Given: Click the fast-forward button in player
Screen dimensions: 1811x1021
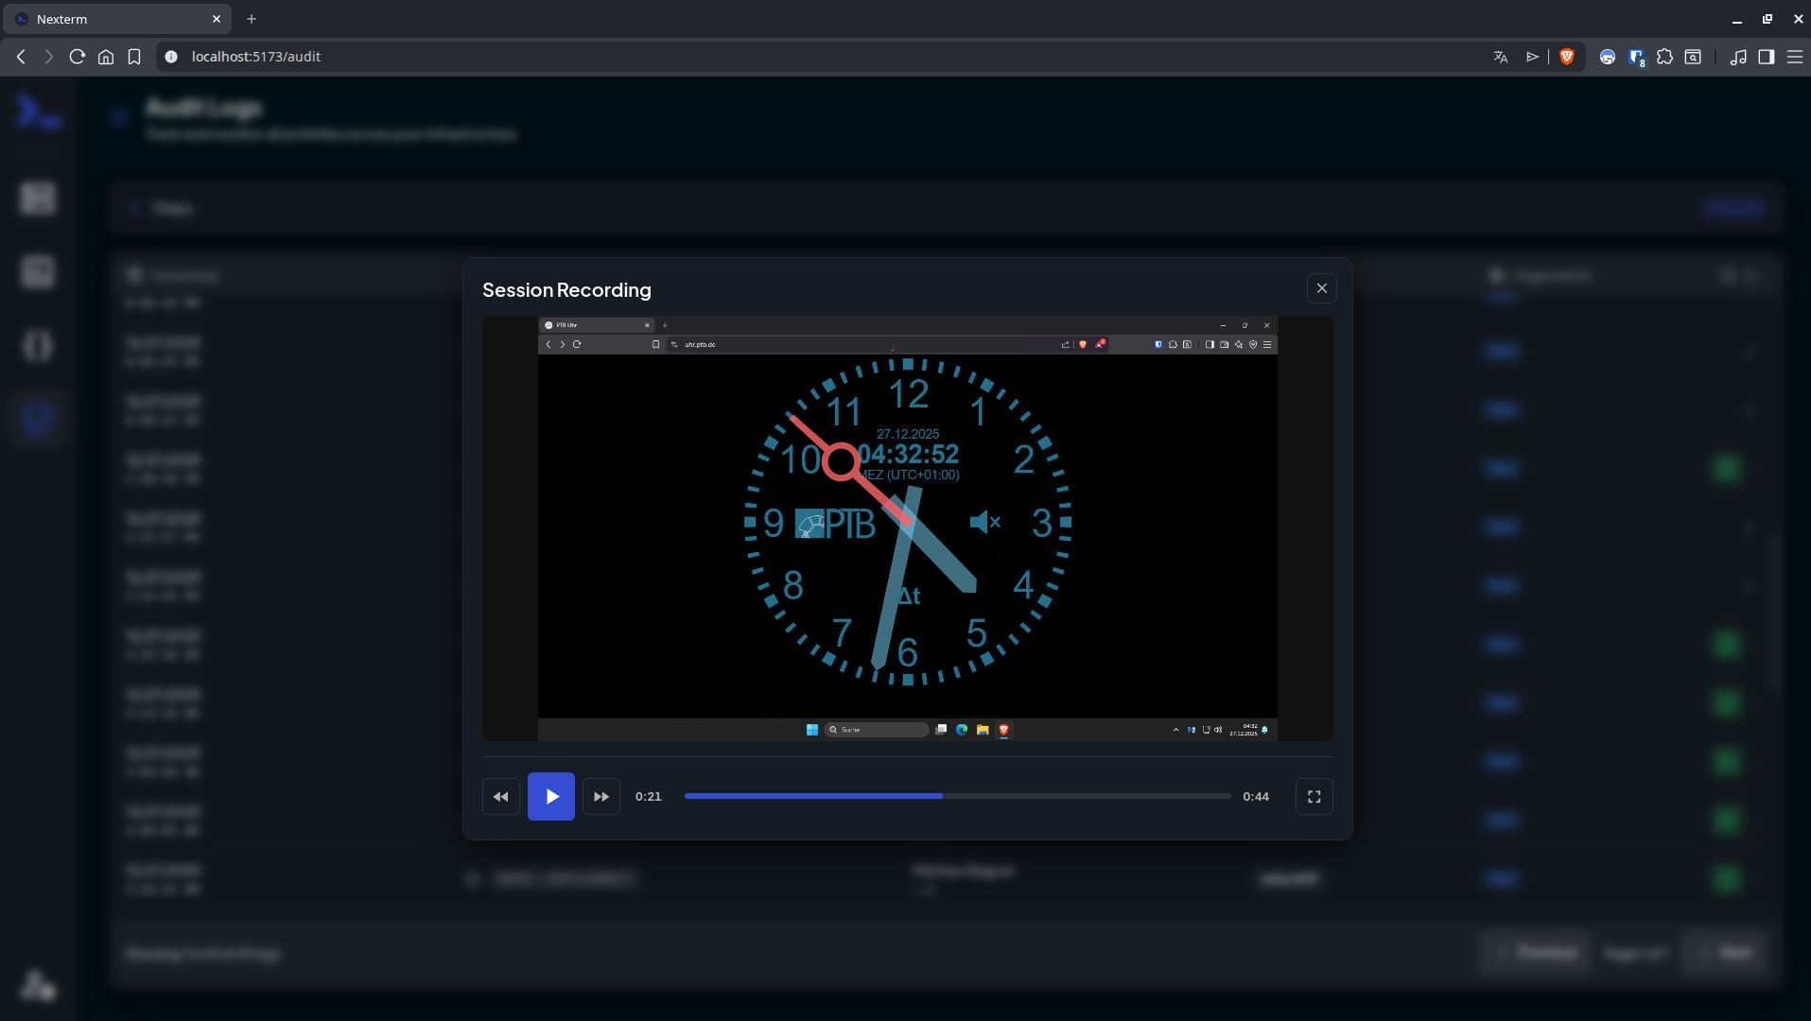Looking at the screenshot, I should [x=601, y=797].
